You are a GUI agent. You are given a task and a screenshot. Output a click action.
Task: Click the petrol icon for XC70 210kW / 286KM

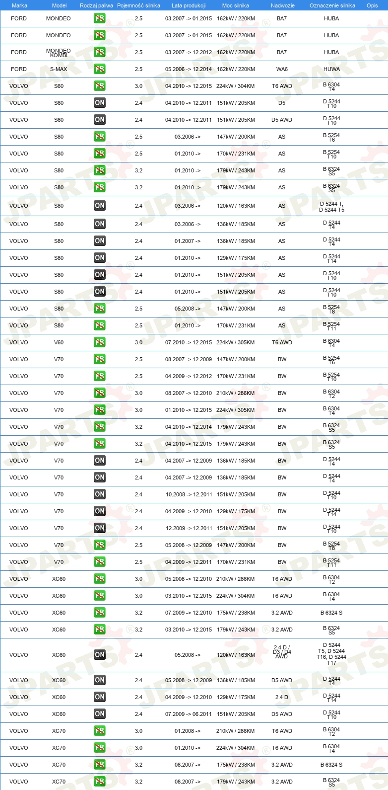(x=100, y=731)
